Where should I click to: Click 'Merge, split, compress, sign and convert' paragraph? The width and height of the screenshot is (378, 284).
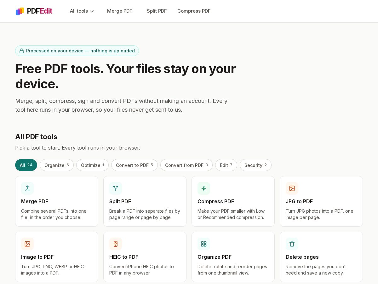point(121,105)
